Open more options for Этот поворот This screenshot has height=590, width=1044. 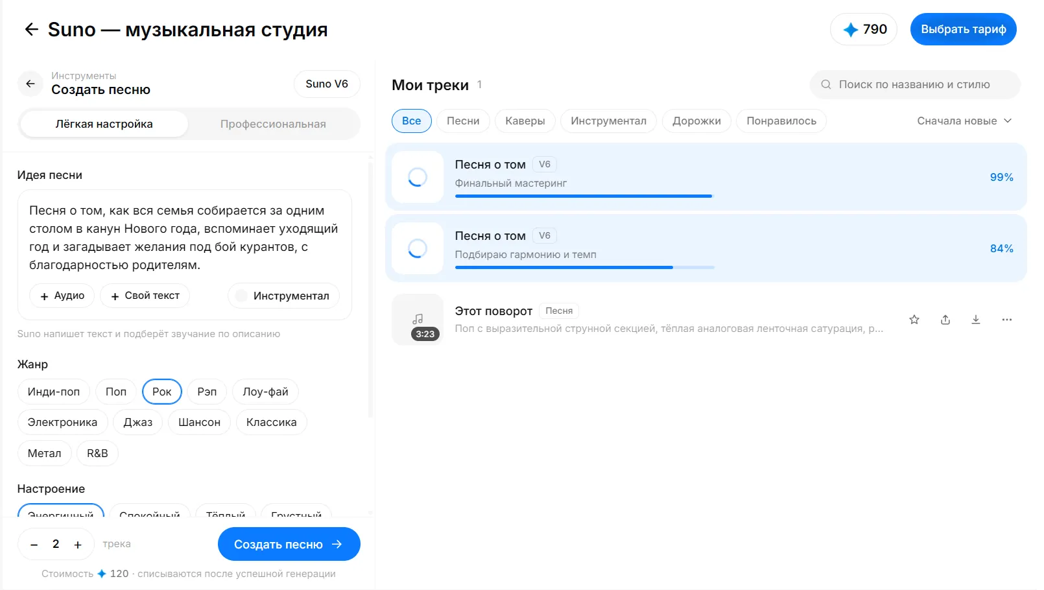coord(1006,320)
